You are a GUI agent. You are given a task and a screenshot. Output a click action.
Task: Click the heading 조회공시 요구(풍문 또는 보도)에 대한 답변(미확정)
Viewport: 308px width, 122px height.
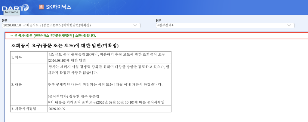pyautogui.click(x=65, y=46)
